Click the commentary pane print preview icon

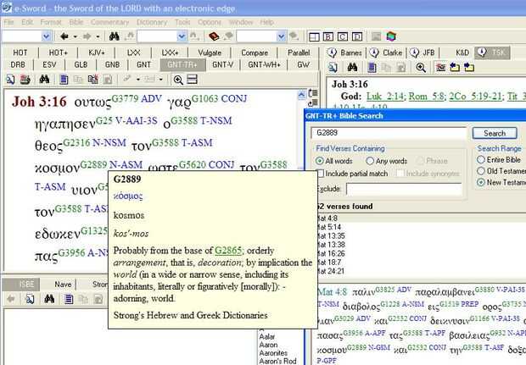click(333, 67)
